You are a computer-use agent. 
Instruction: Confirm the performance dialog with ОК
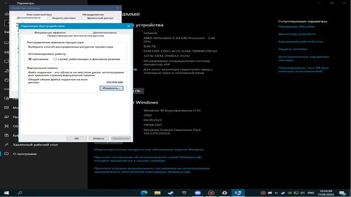pyautogui.click(x=76, y=138)
